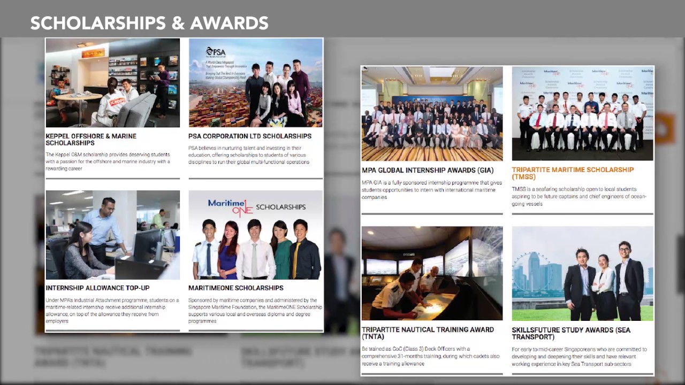Click the Keppel Offshore & Marine Scholarships title
Screen dimensions: 685x385
pyautogui.click(x=91, y=140)
